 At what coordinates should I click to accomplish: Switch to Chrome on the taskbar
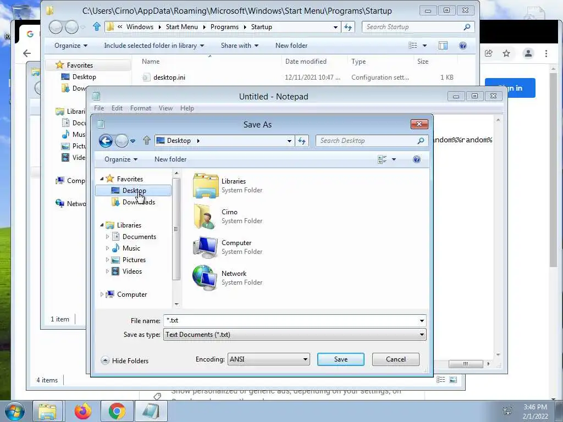[117, 411]
